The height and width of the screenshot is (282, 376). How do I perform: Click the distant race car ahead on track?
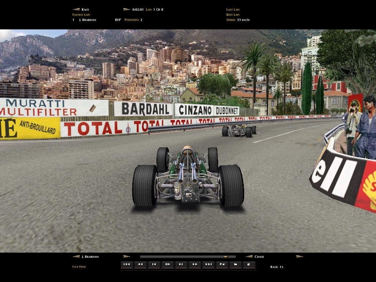pyautogui.click(x=239, y=131)
